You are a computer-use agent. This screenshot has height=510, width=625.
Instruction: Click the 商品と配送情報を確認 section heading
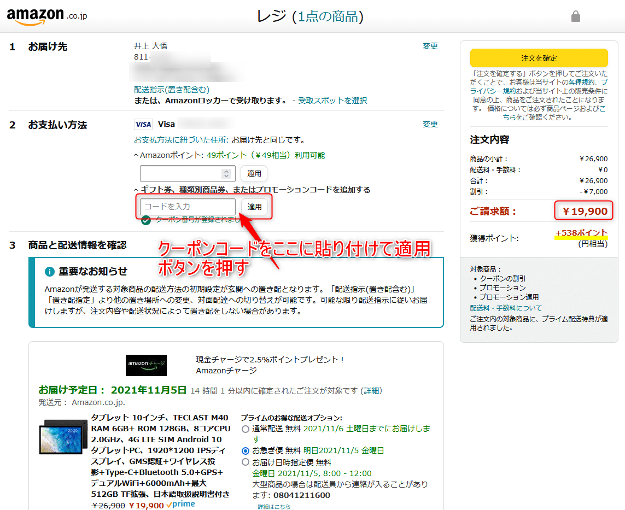77,245
